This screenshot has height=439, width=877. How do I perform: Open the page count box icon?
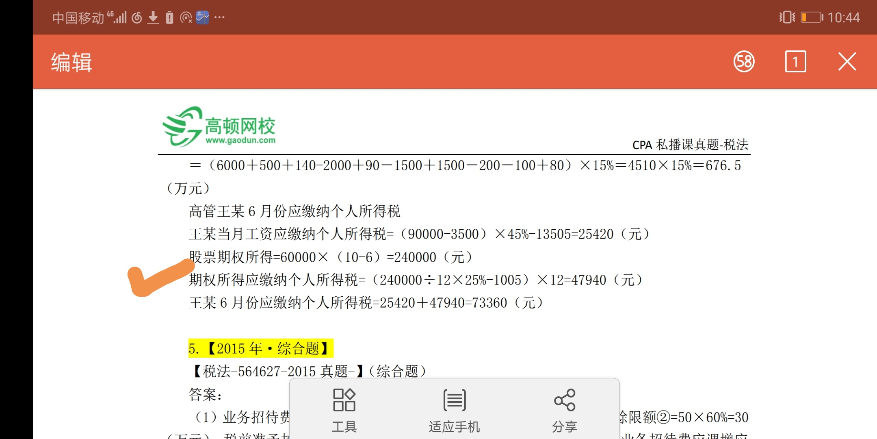[x=795, y=62]
